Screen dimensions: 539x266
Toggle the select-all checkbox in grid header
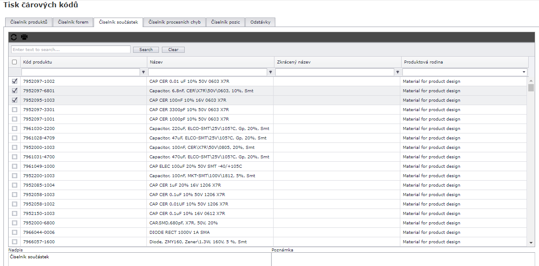point(14,62)
